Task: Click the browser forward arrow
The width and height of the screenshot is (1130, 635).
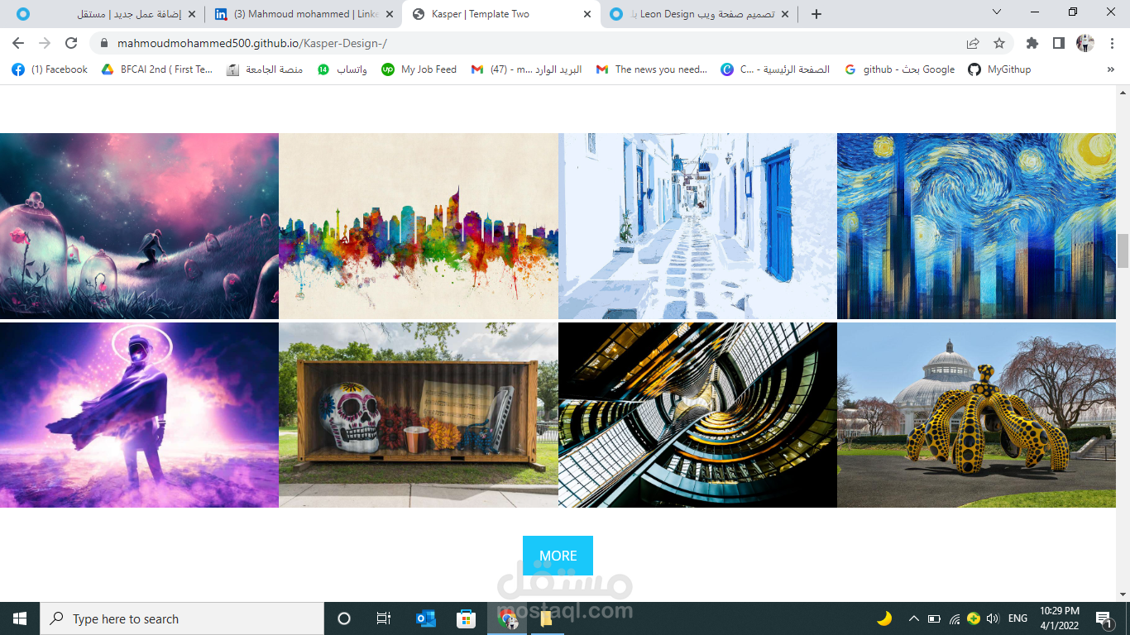Action: 45,43
